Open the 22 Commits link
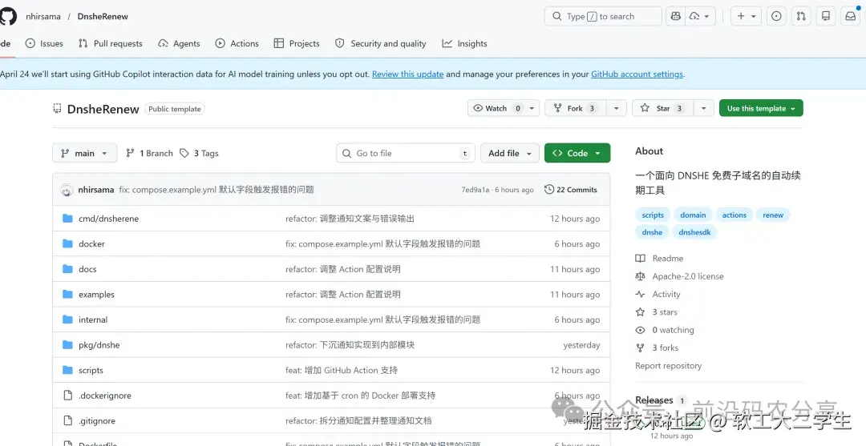The height and width of the screenshot is (446, 866). coord(571,190)
